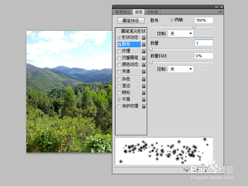248x186 pixels.
Task: Click the 数量抖动 slider handle
Action: click(151, 62)
